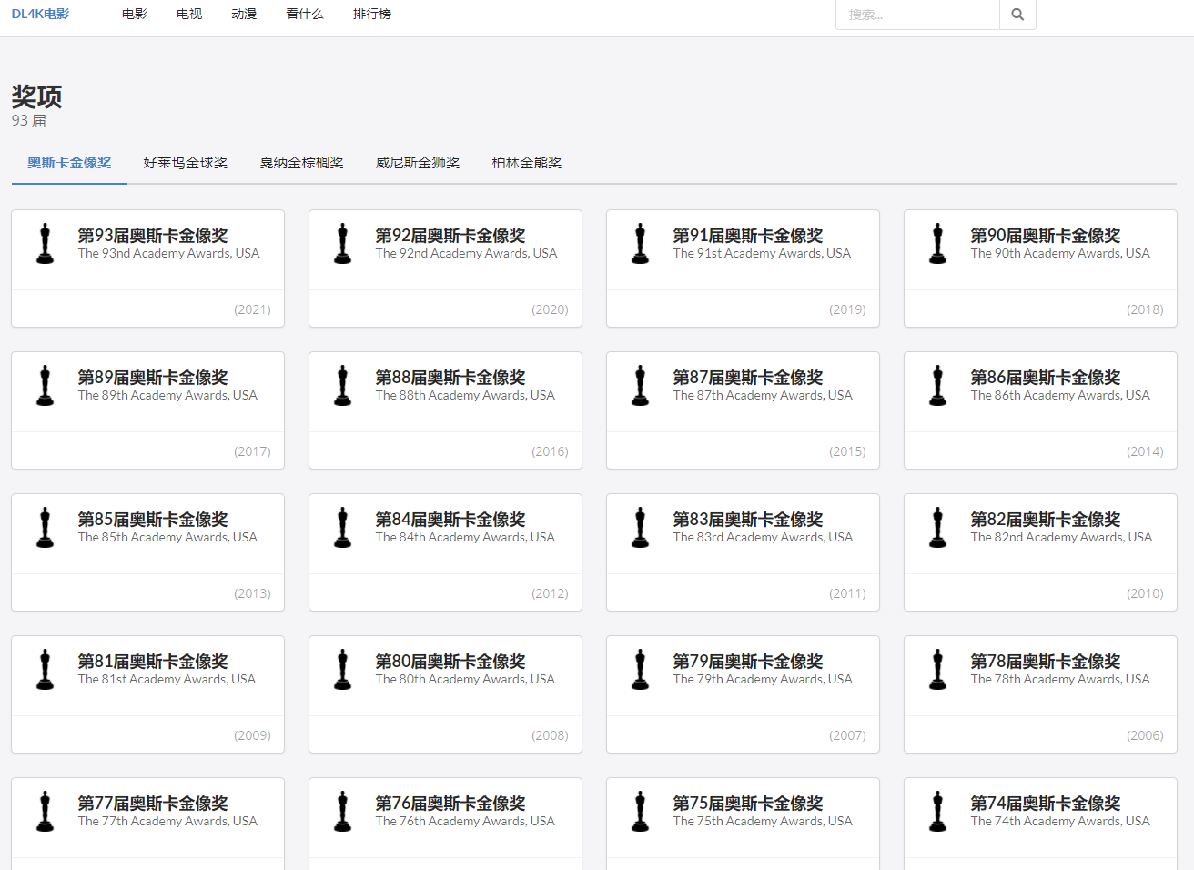Image resolution: width=1194 pixels, height=870 pixels.
Task: Open the 电影 menu in top navigation
Action: point(135,14)
